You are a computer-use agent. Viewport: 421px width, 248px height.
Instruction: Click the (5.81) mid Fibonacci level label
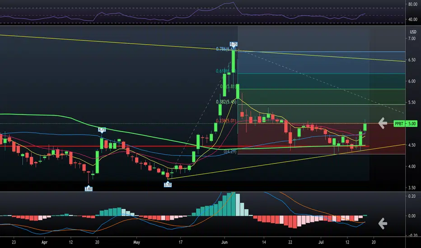coord(228,86)
